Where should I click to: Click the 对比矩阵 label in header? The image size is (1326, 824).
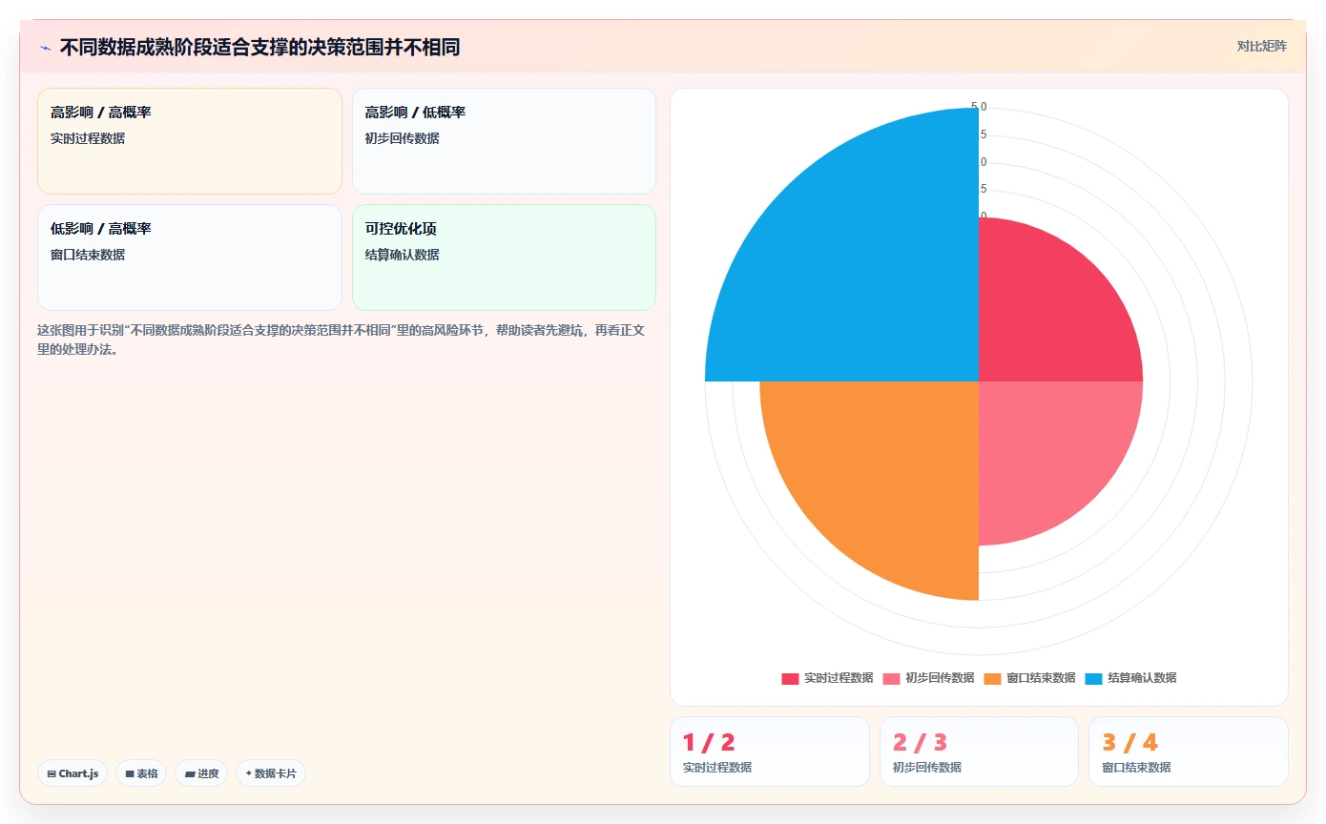tap(1261, 46)
